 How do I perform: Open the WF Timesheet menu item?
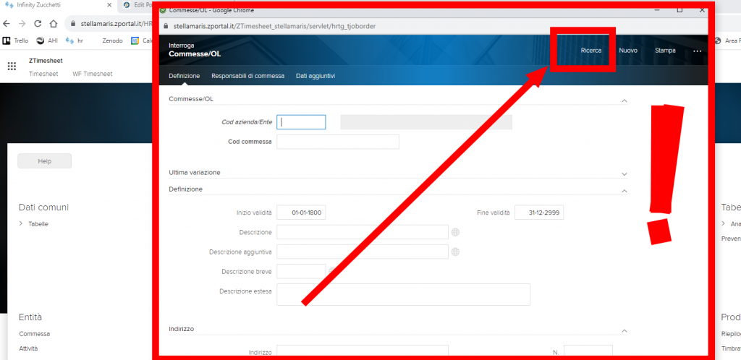point(92,74)
